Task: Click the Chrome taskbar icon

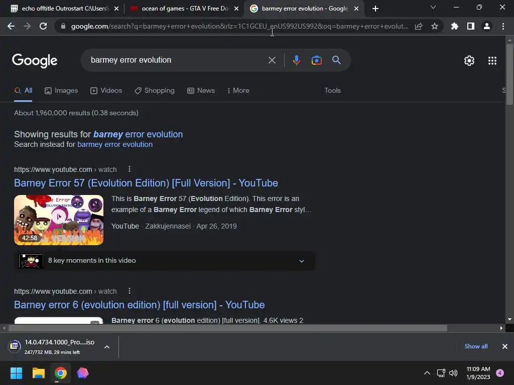Action: click(x=61, y=373)
